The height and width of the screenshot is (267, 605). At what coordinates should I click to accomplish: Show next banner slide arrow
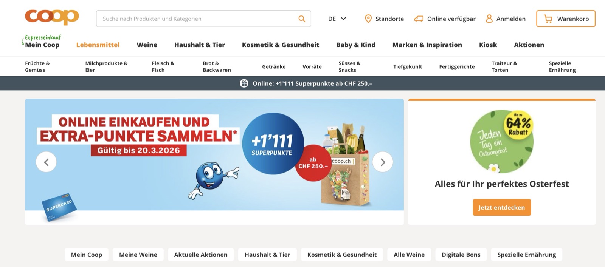tap(383, 162)
